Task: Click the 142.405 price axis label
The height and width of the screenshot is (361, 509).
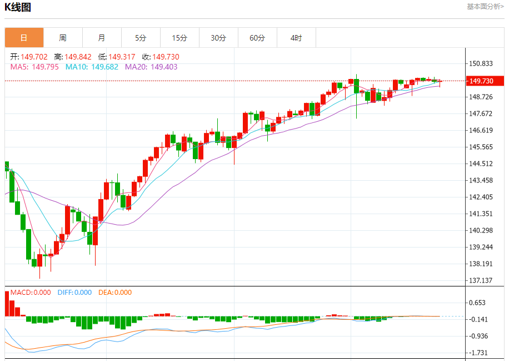Action: coord(481,197)
